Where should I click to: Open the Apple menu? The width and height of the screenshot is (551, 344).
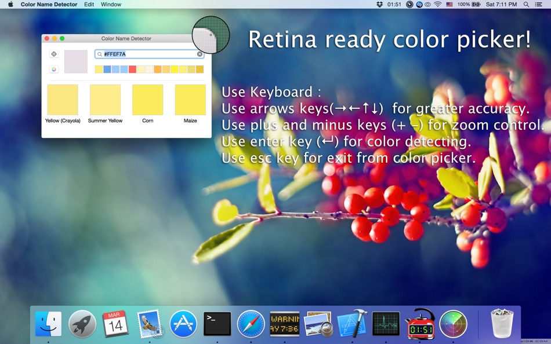10,4
